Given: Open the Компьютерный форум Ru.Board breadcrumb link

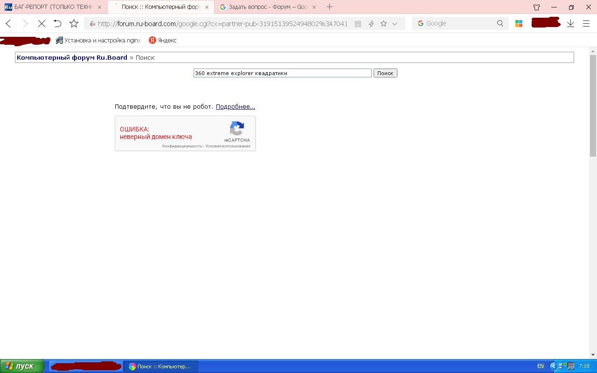Looking at the screenshot, I should [x=72, y=57].
